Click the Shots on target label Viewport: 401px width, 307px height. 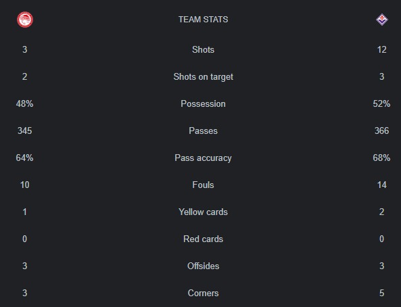pos(203,77)
